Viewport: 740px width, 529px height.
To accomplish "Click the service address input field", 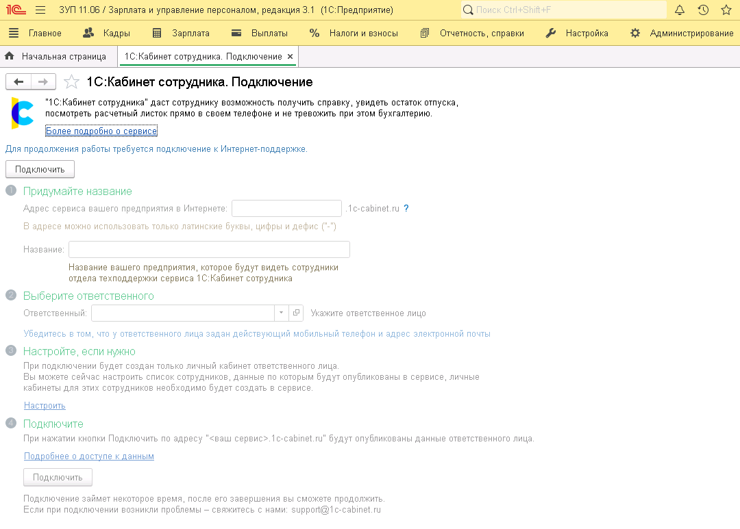I will (286, 209).
